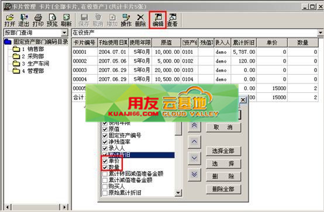The image size is (324, 212).
Task: Click the 删除 (Delete) X icon in toolbar
Action: [x=140, y=20]
